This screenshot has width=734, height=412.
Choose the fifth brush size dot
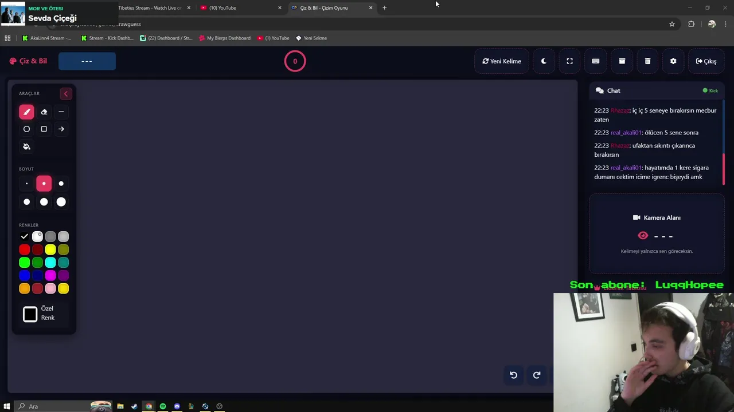44,202
